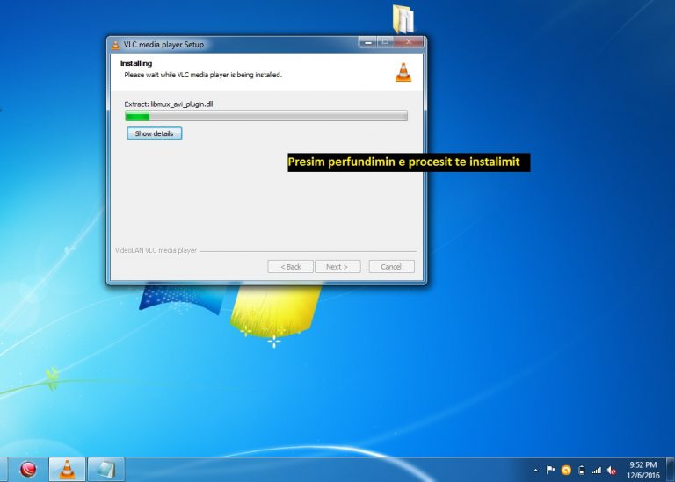Image resolution: width=675 pixels, height=482 pixels.
Task: Click the VLC icon in the title bar
Action: click(x=115, y=45)
